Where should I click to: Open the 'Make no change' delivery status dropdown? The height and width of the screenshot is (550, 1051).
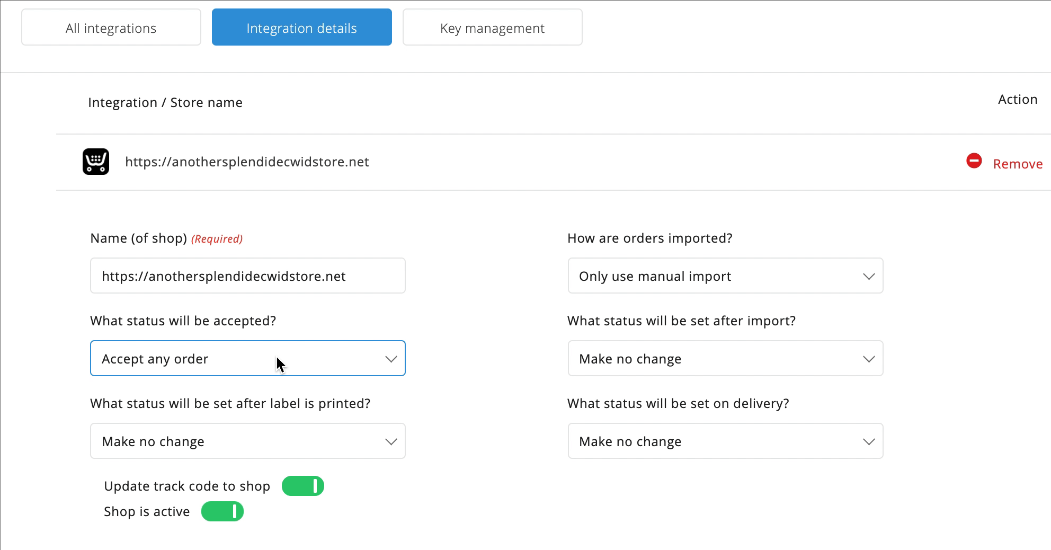click(725, 441)
